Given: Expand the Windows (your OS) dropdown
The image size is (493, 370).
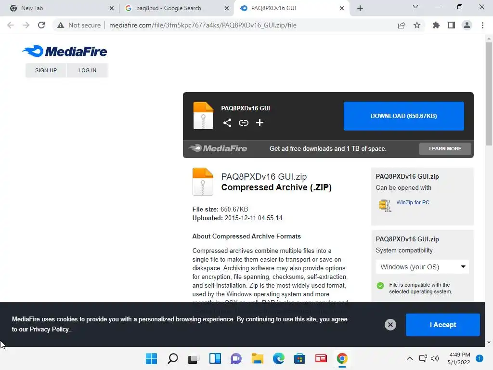Looking at the screenshot, I should click(422, 267).
